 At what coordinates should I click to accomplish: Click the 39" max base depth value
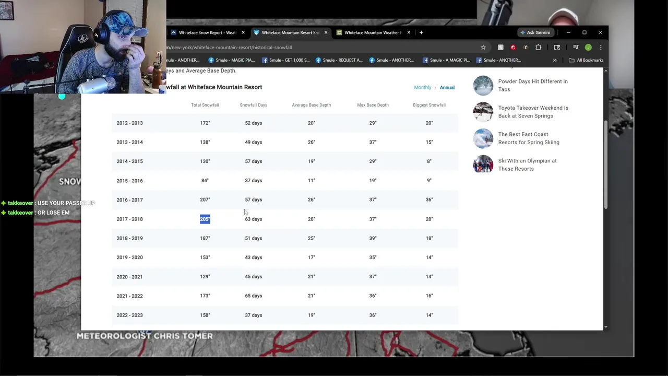point(373,238)
